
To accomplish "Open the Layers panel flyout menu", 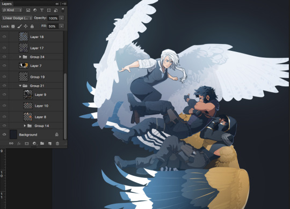I will point(64,4).
